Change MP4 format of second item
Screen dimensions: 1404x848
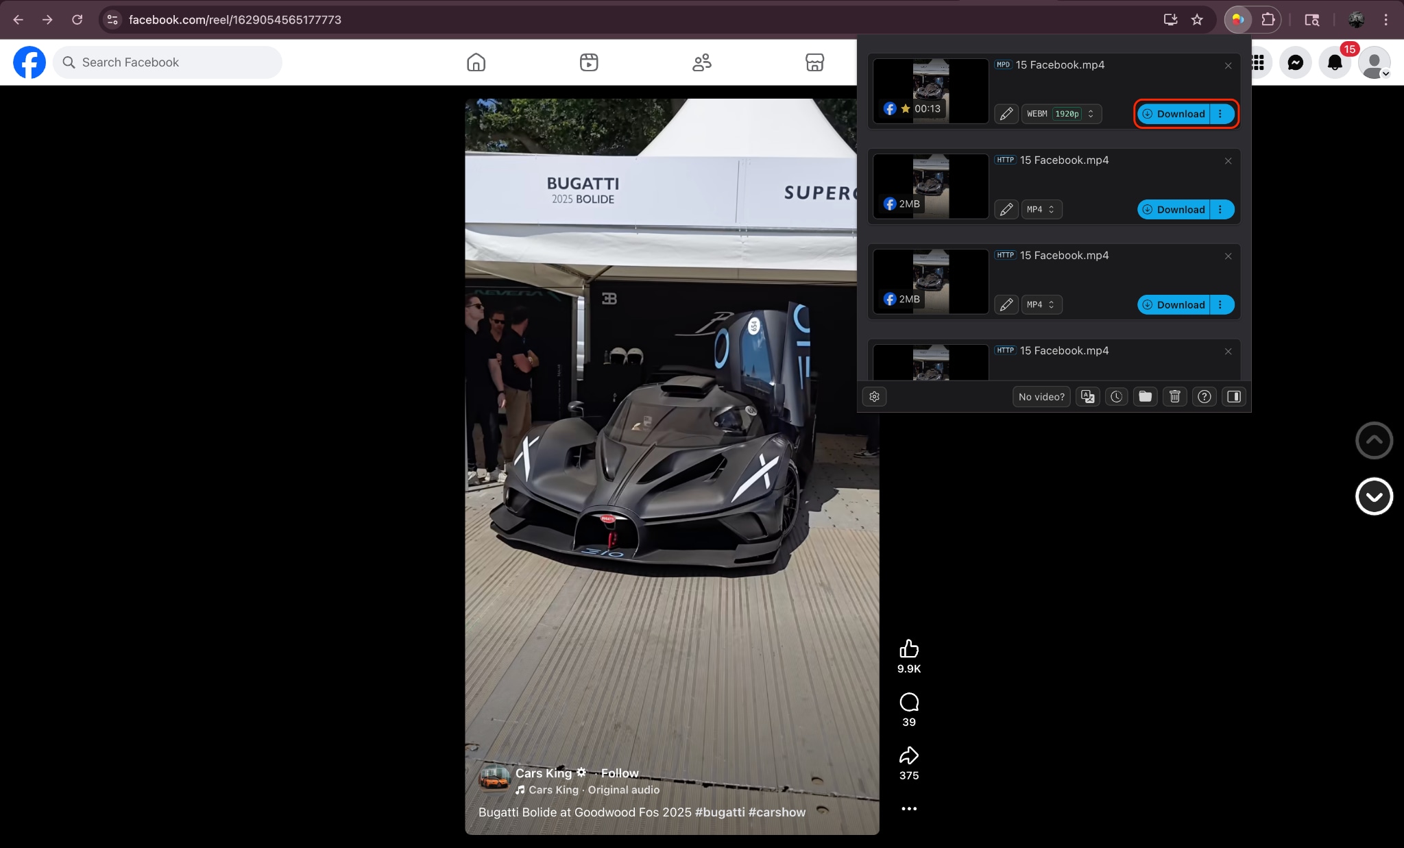(1041, 209)
